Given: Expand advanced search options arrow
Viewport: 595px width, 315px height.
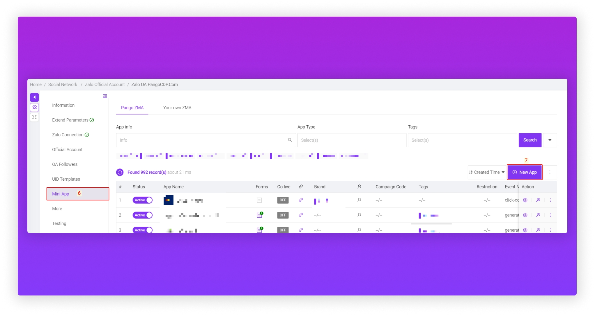Looking at the screenshot, I should pyautogui.click(x=550, y=140).
